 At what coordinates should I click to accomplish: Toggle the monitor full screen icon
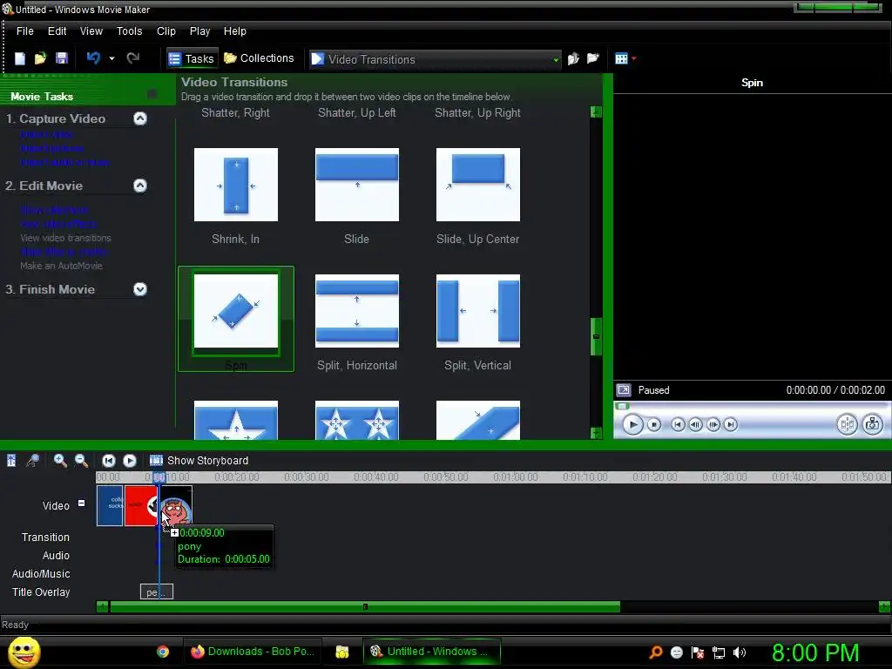point(624,390)
